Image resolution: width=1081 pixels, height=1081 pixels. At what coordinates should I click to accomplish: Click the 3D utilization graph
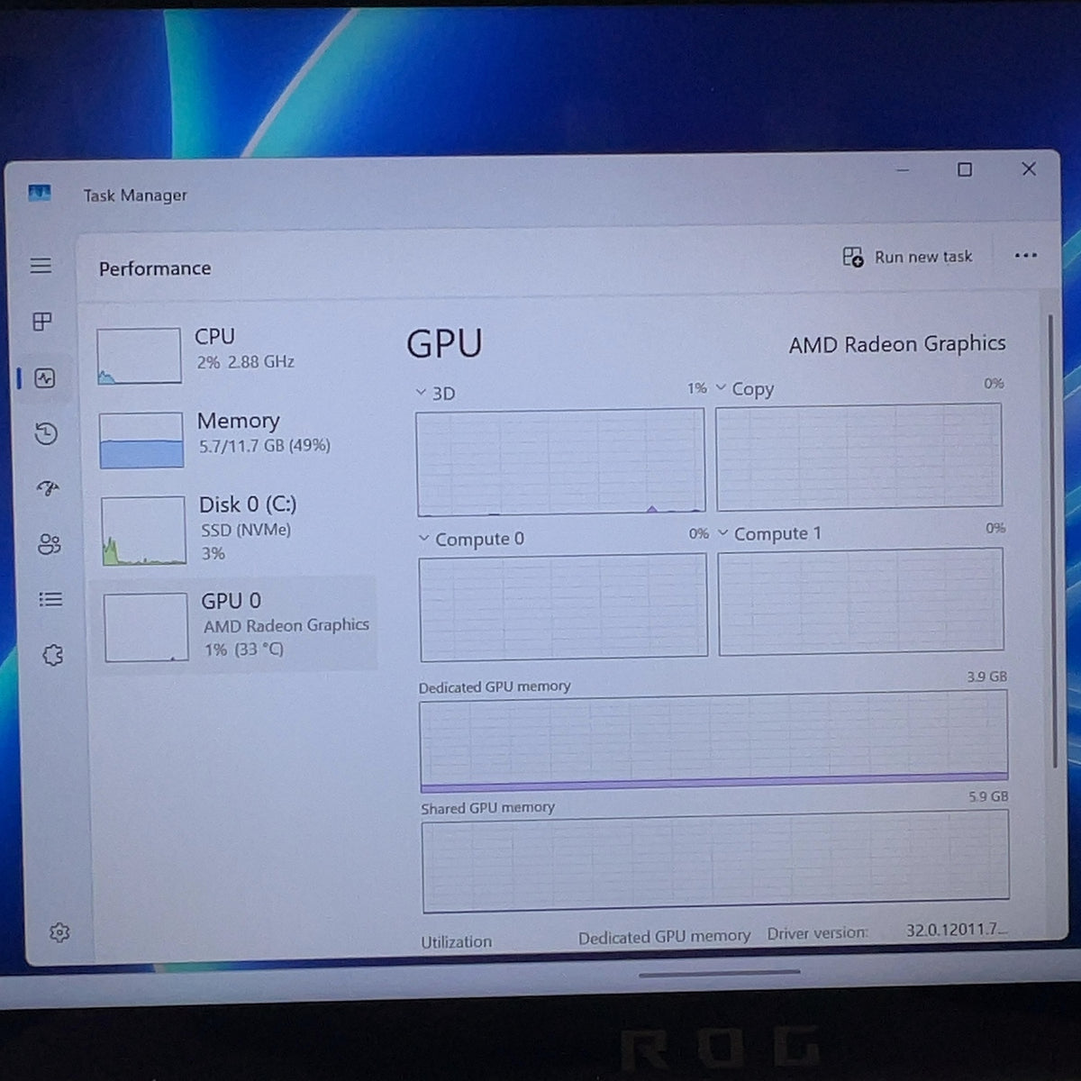click(560, 462)
